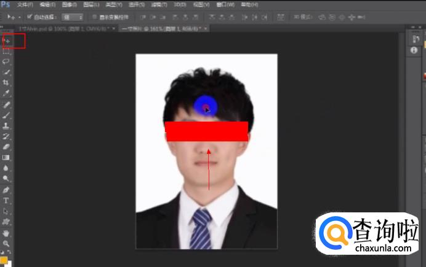The image size is (426, 267).
Task: Click the distribute right edges icon
Action: (x=265, y=17)
